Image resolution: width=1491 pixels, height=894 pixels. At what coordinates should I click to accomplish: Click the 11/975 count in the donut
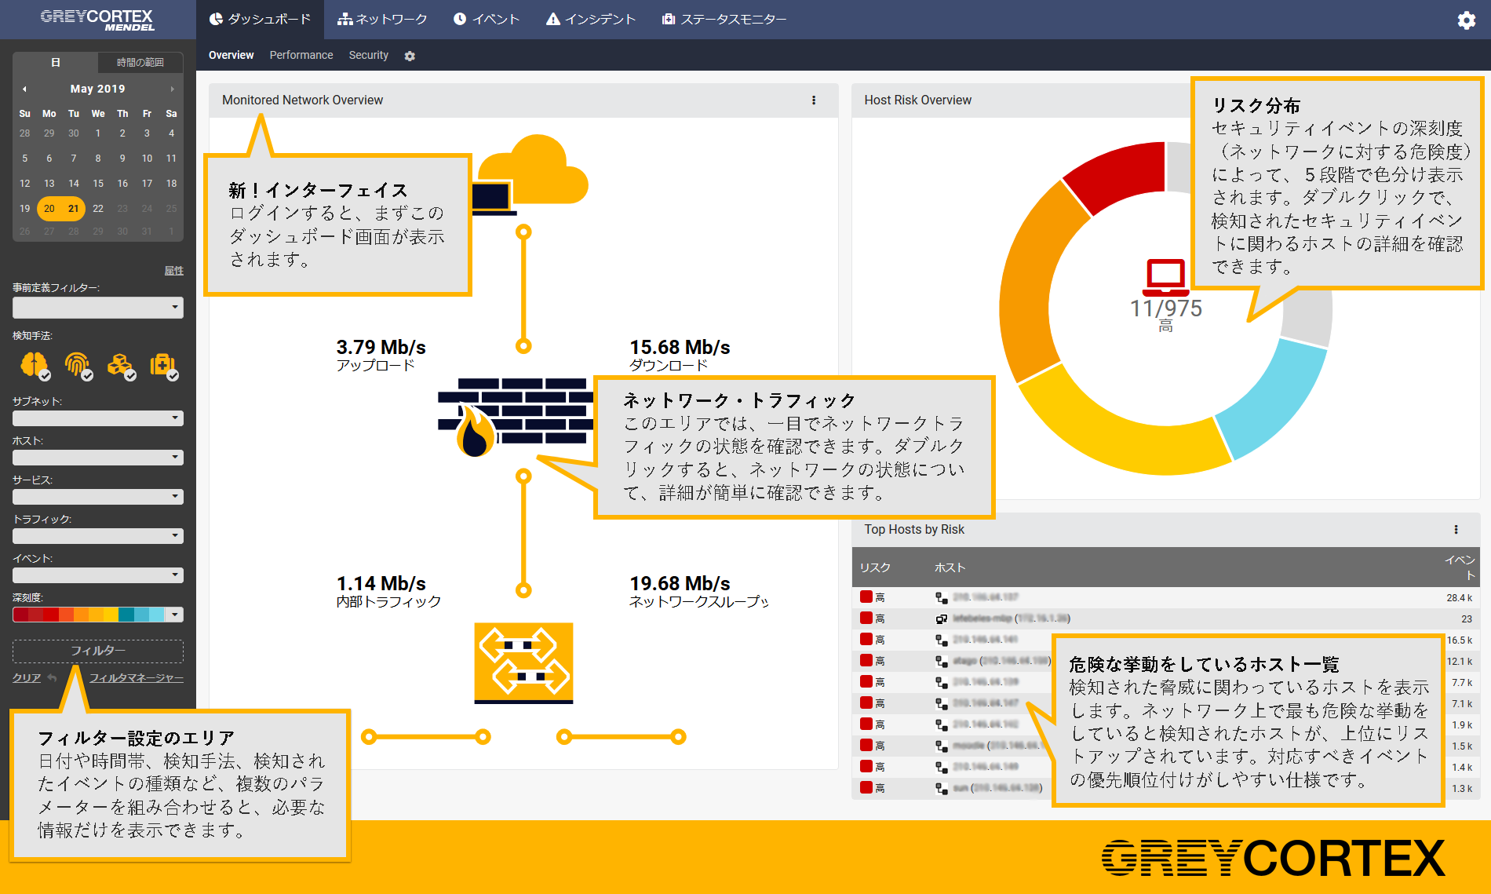[x=1165, y=308]
